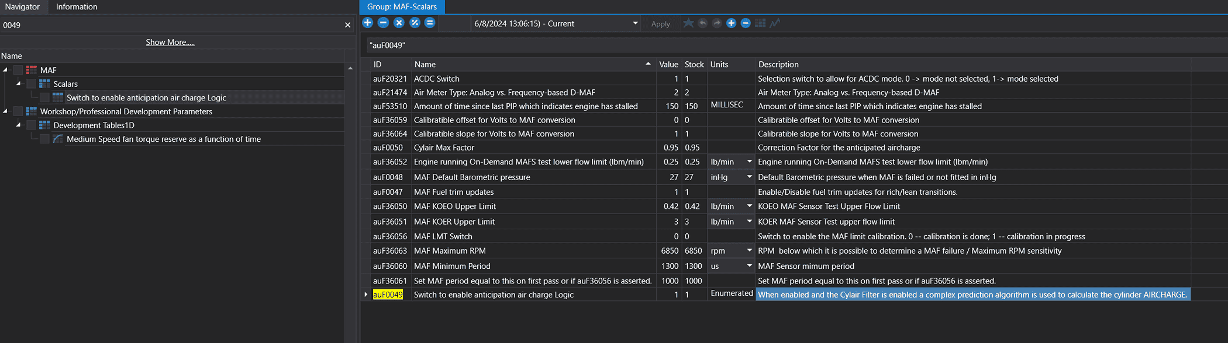Click the blue plus icon right of the redo arrow
Screen dimensions: 1228x343
coord(731,23)
